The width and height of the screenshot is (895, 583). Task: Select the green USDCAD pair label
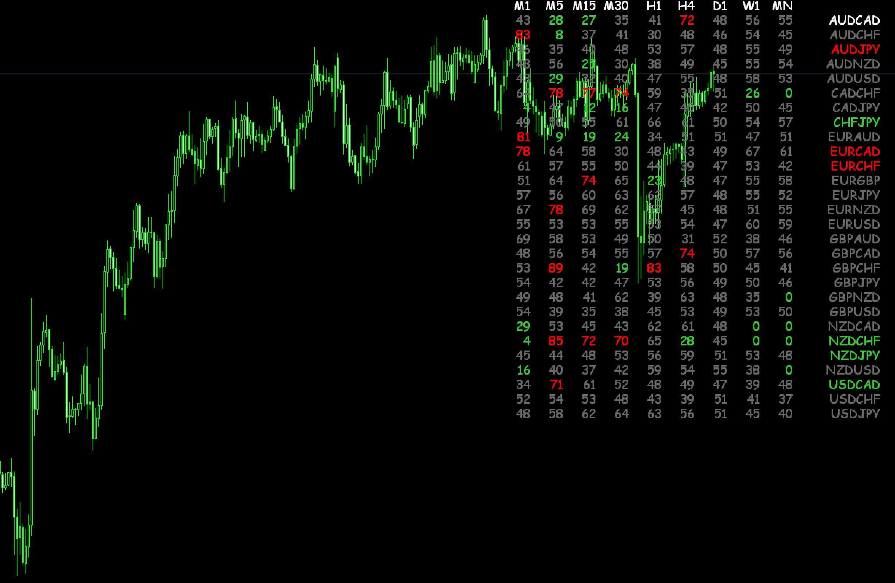coord(854,385)
